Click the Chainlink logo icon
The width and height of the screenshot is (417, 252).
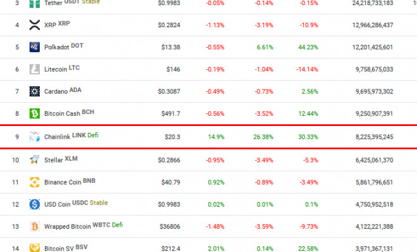click(x=35, y=137)
